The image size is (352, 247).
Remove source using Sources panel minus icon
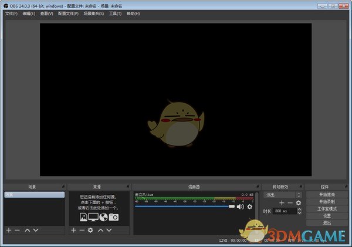coord(82,230)
